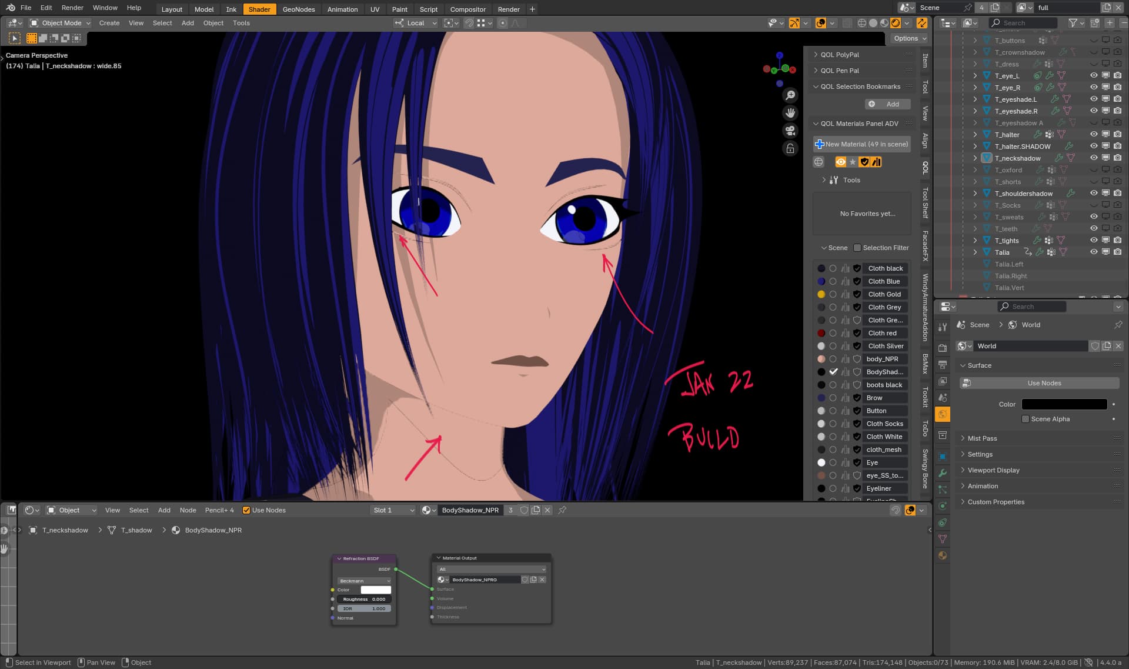Click Use Nodes in World surface

pos(1039,383)
